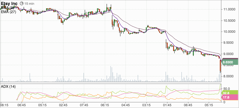The image size is (239, 108).
Task: Click the 03:15 time axis label
Action: point(146,105)
